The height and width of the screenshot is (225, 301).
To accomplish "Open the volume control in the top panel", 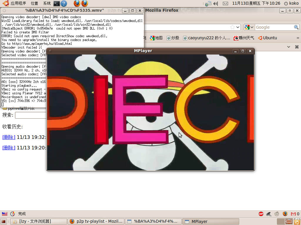I will pyautogui.click(x=216, y=4).
